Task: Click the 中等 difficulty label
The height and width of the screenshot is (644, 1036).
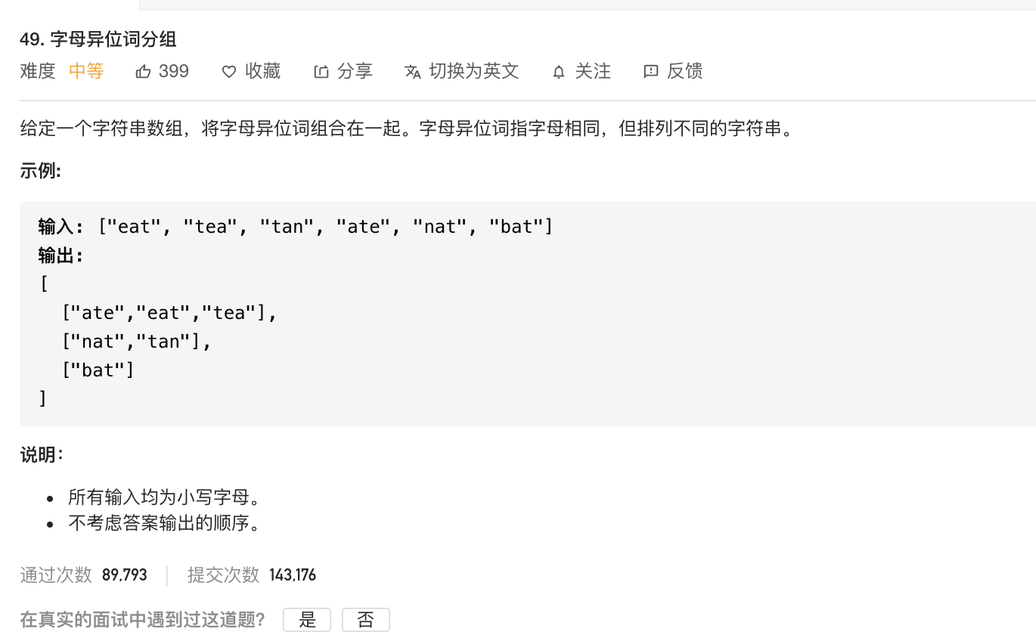Action: [86, 71]
